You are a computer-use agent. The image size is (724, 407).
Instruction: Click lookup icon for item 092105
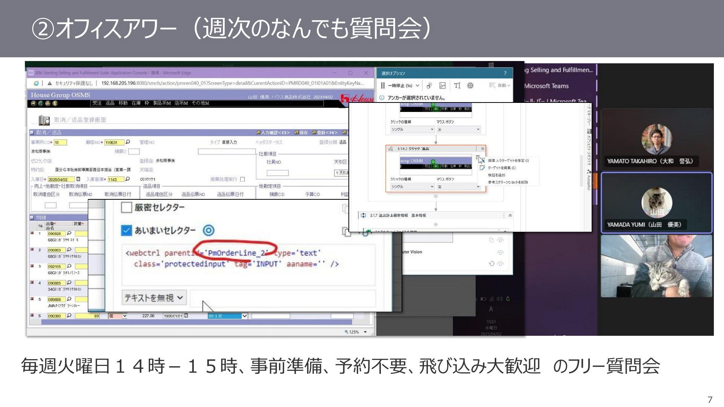[69, 266]
